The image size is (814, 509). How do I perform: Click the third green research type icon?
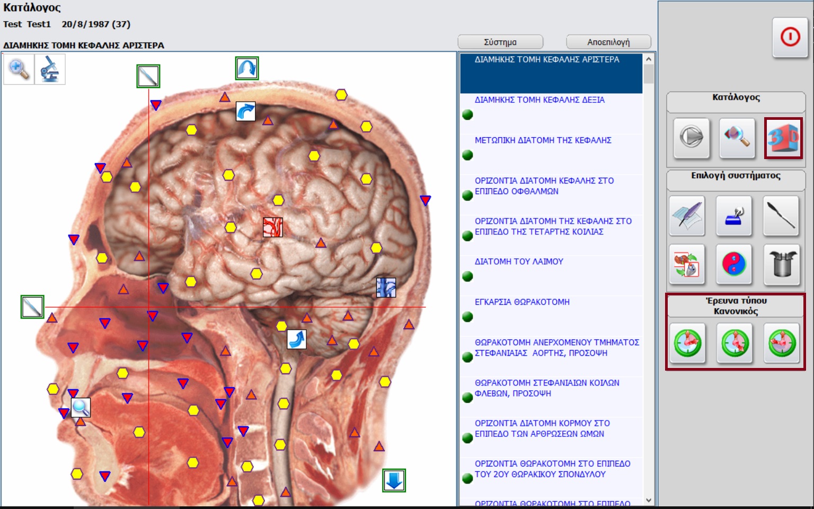[782, 343]
